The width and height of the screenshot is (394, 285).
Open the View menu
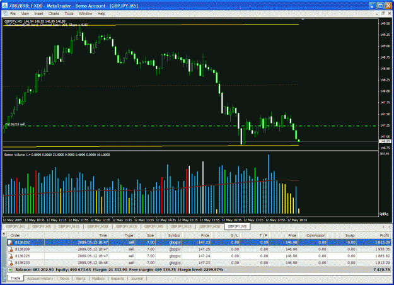[25, 14]
